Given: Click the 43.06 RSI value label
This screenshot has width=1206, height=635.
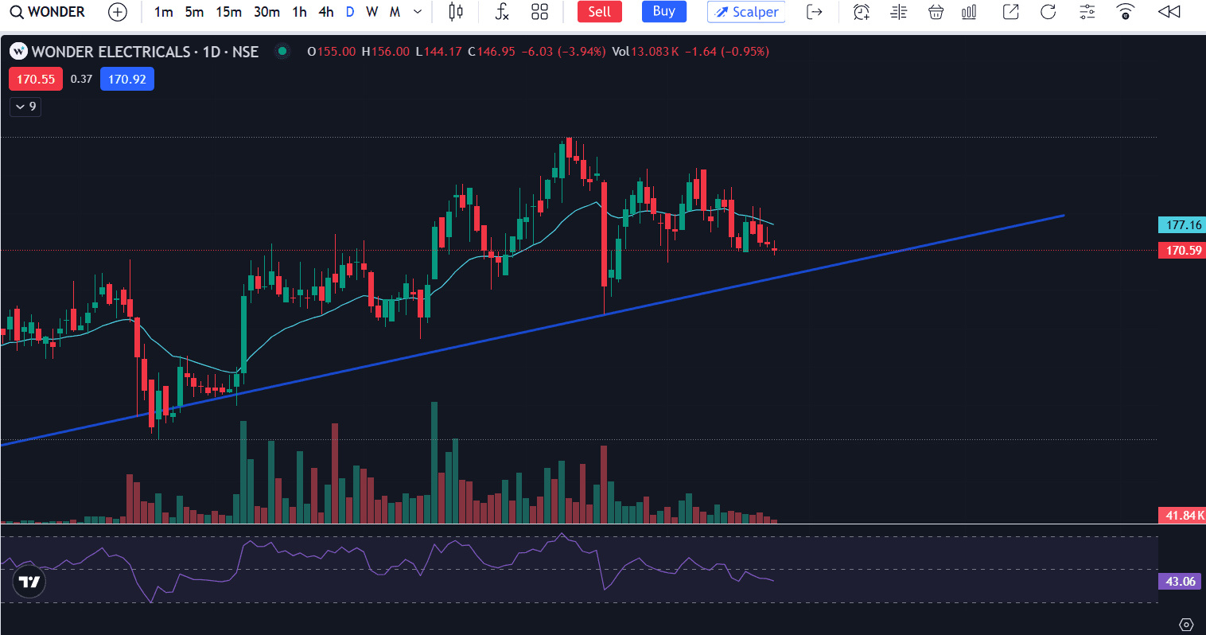Looking at the screenshot, I should pos(1181,582).
